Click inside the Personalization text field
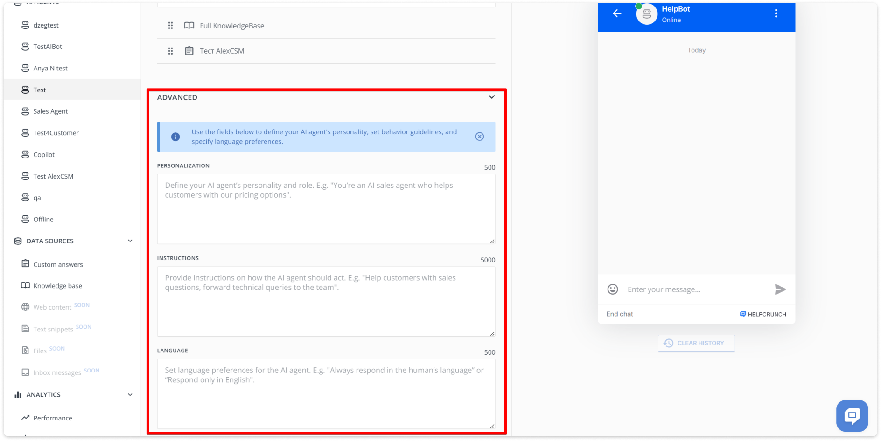This screenshot has width=881, height=441. pyautogui.click(x=326, y=209)
